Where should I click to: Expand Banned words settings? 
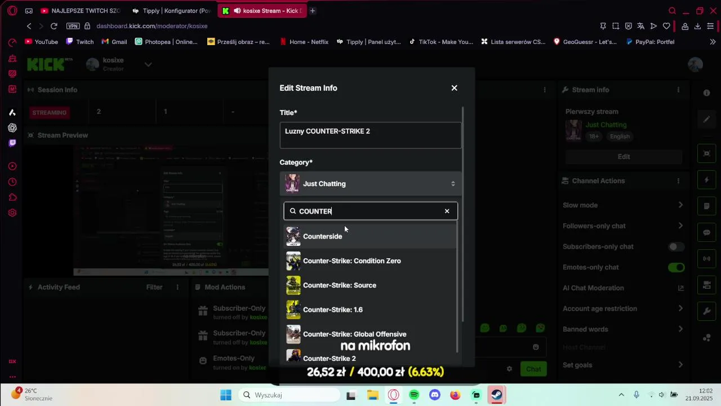click(x=680, y=329)
